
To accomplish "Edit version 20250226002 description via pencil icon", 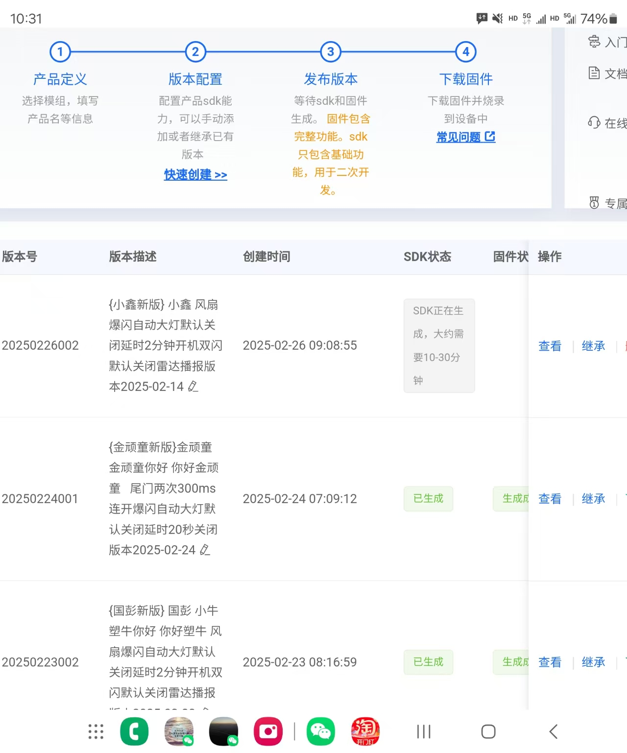I will point(193,387).
